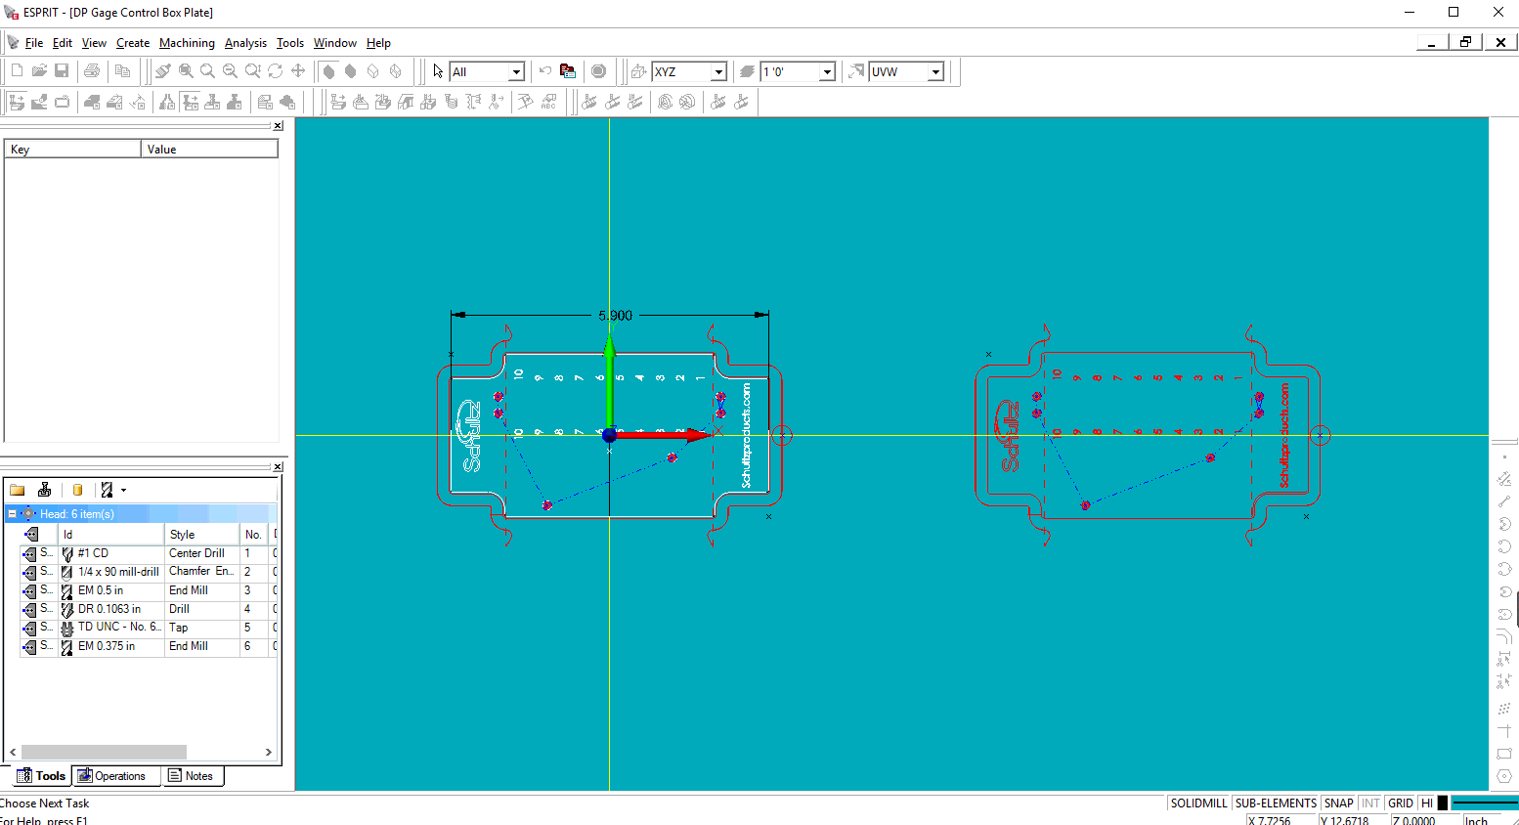
Task: Collapse the Head: 6 item(s) tree node
Action: click(13, 513)
